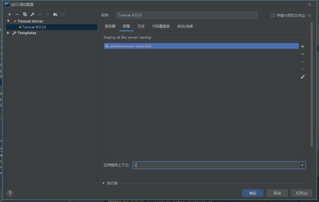Collapse the 执行前 section
The width and height of the screenshot is (319, 202).
(x=103, y=183)
